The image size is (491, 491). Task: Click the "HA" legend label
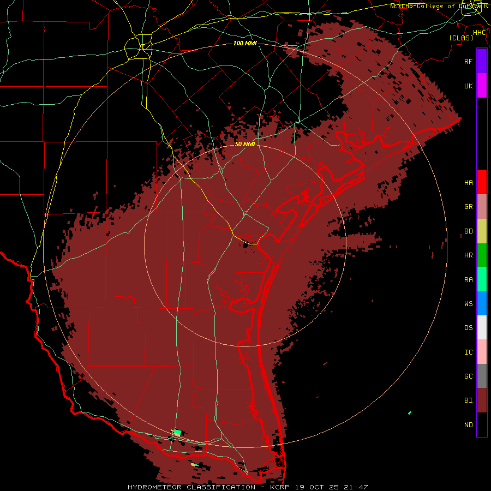tap(468, 182)
